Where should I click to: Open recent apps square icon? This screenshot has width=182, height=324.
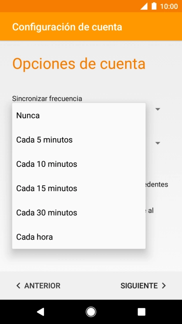click(x=141, y=312)
